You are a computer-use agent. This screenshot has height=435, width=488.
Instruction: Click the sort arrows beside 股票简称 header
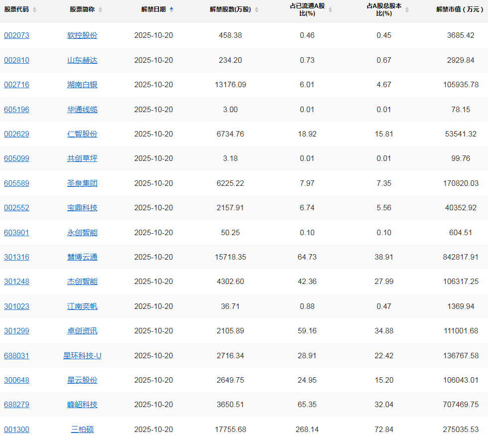pyautogui.click(x=100, y=10)
